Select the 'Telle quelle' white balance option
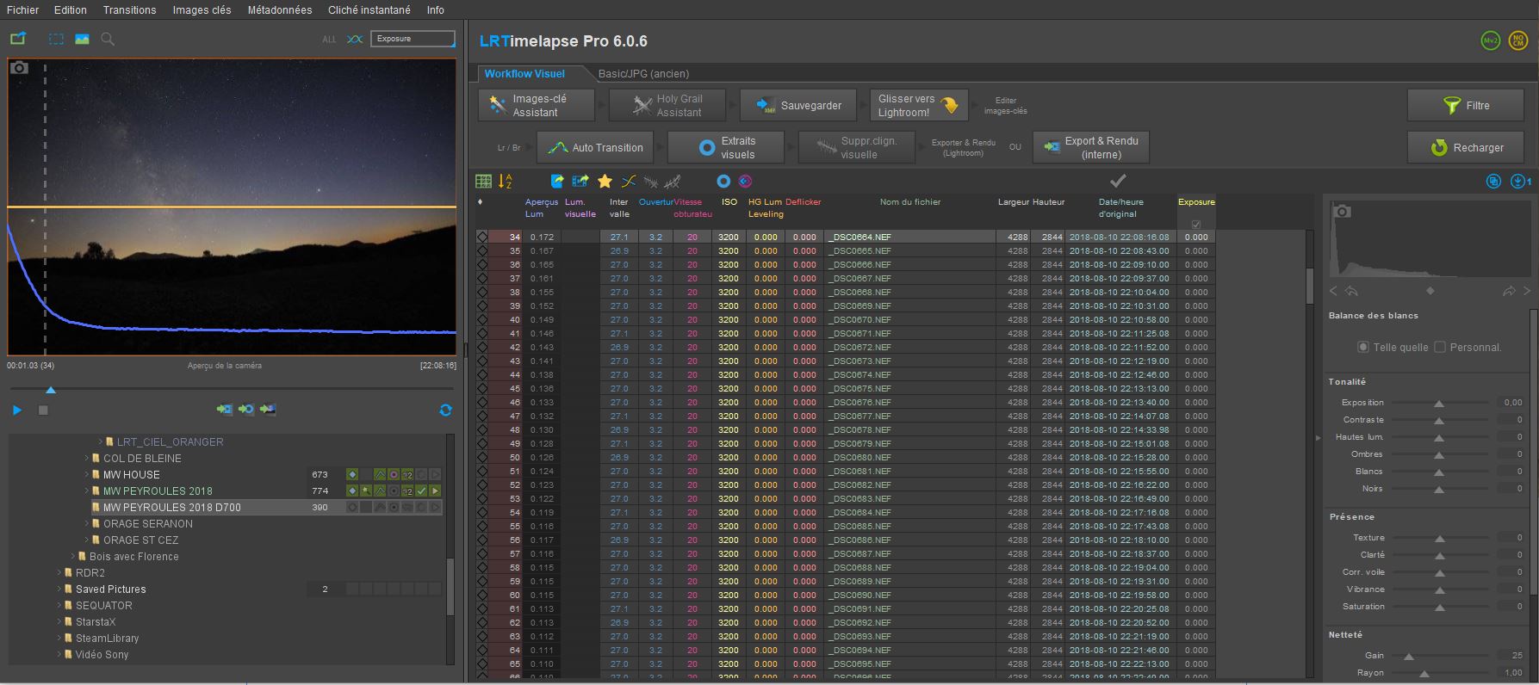The image size is (1539, 685). coord(1362,348)
